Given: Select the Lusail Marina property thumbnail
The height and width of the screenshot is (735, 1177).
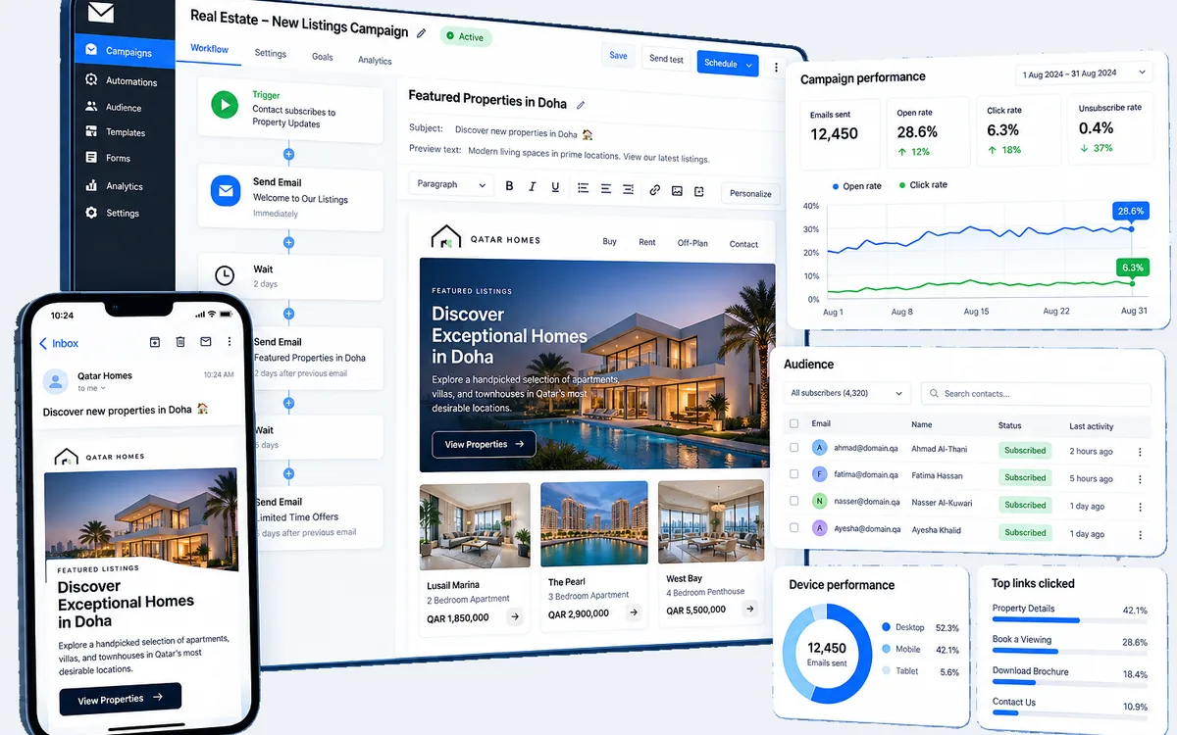Looking at the screenshot, I should [475, 526].
